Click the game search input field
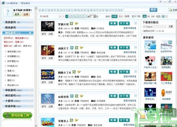This screenshot has width=177, height=127. click(x=137, y=10)
